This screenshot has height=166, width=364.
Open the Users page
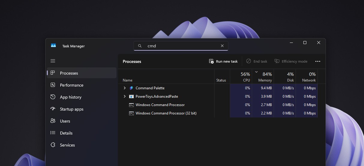tap(82, 121)
